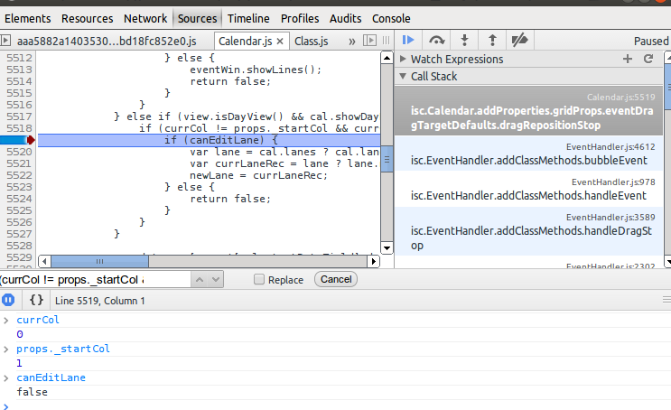
Task: Select the handleEvent call stack frame
Action: click(x=528, y=189)
